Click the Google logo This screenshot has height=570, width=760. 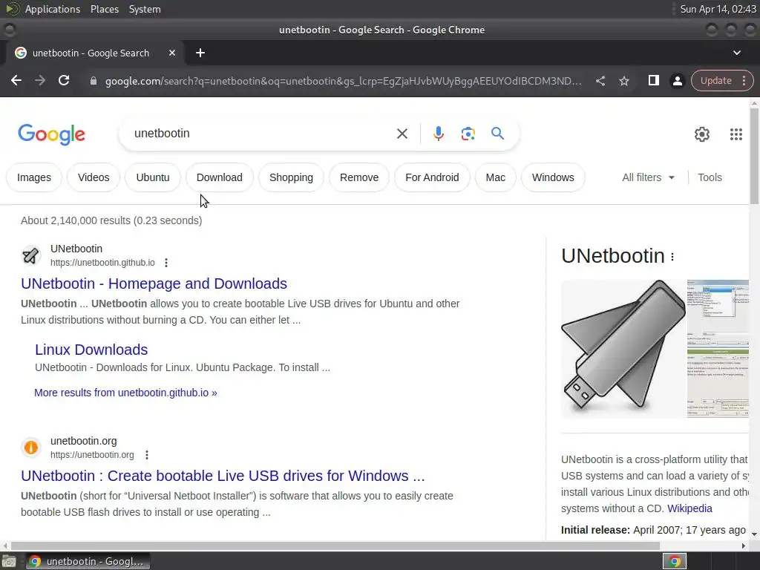pyautogui.click(x=51, y=134)
